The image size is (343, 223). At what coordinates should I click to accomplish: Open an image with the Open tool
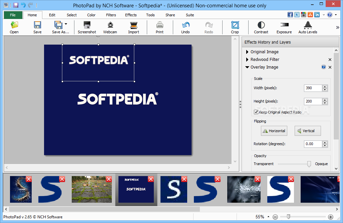coord(14,27)
